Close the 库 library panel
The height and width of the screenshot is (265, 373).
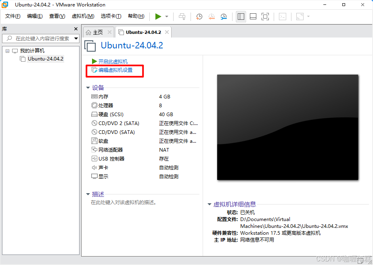[x=76, y=29]
